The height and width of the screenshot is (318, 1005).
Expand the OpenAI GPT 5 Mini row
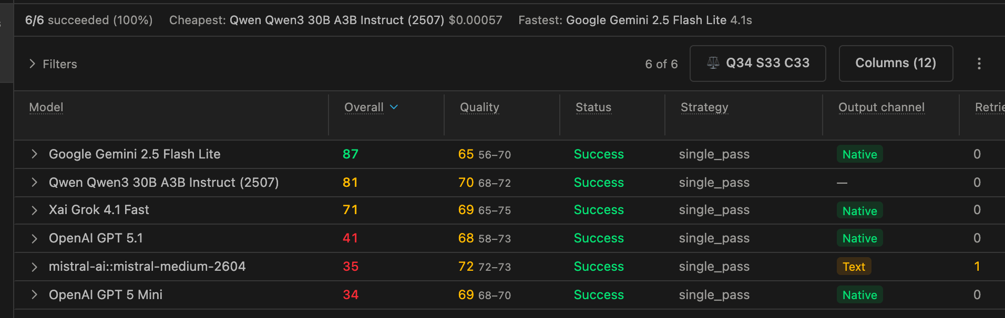34,294
